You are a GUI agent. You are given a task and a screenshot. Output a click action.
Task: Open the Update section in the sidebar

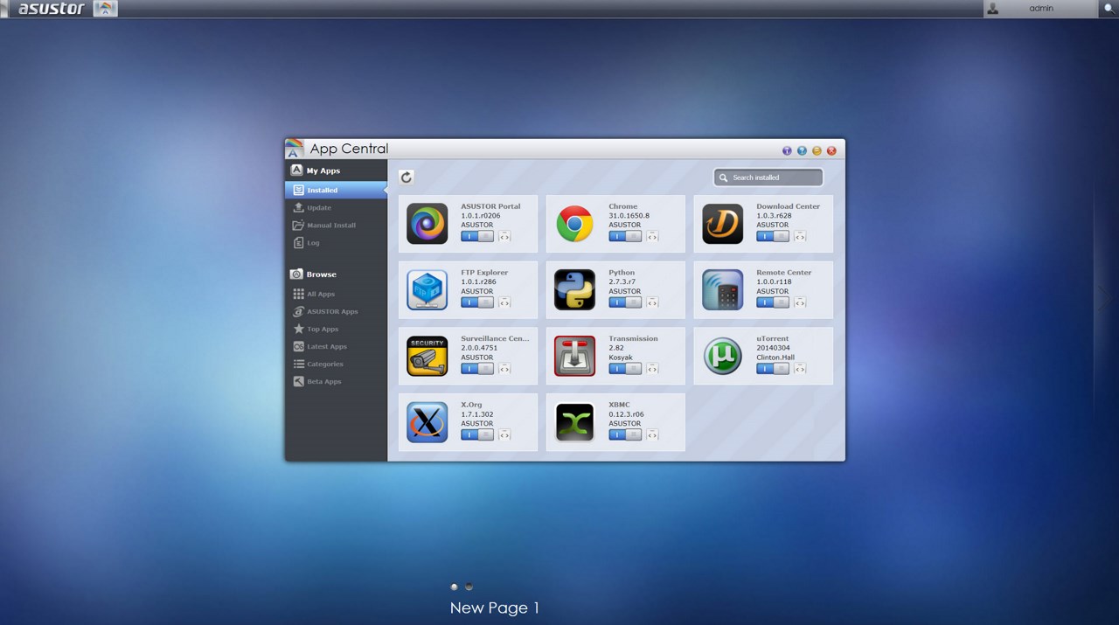click(x=337, y=207)
